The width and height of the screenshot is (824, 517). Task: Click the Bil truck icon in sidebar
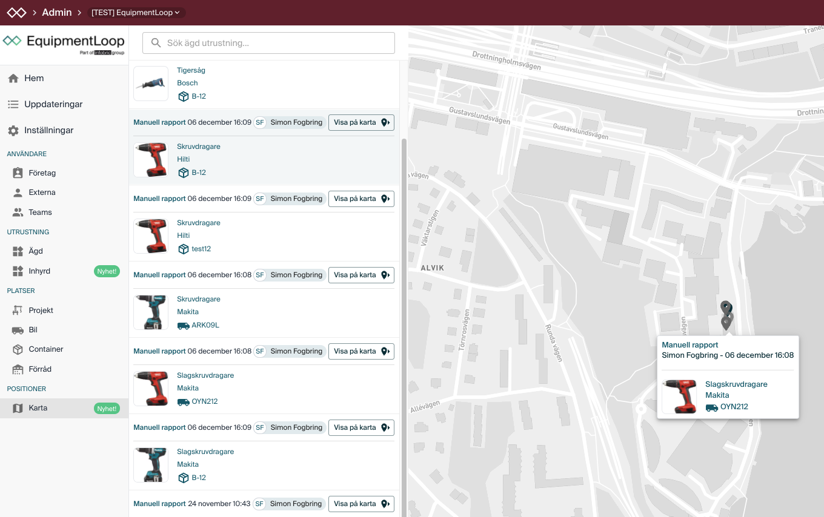click(x=18, y=330)
